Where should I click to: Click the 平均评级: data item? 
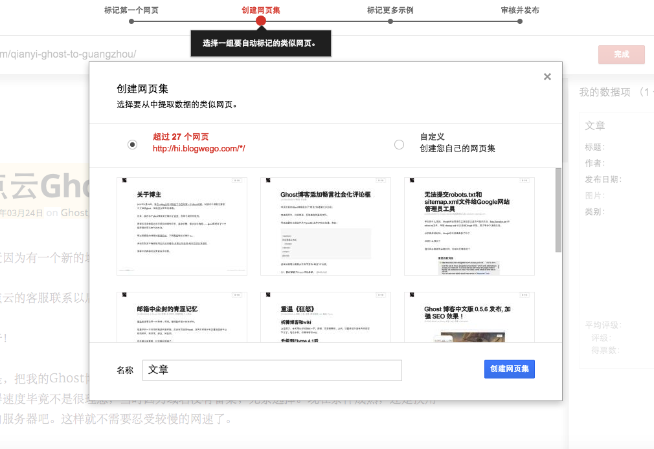(x=603, y=325)
